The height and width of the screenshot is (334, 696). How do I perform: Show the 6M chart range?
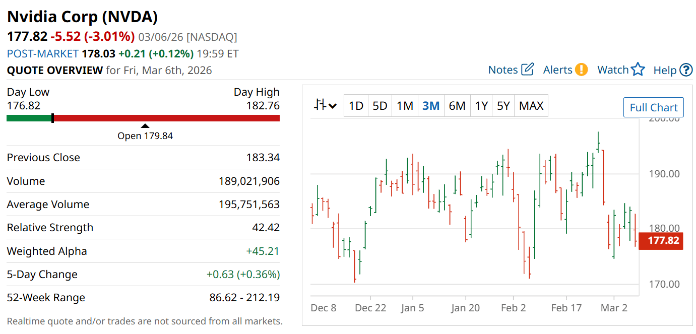[457, 106]
